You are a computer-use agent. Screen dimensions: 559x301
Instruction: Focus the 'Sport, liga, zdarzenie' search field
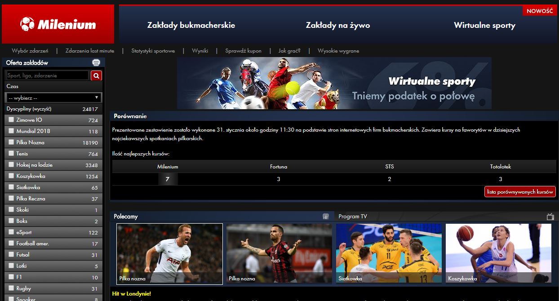coord(47,75)
